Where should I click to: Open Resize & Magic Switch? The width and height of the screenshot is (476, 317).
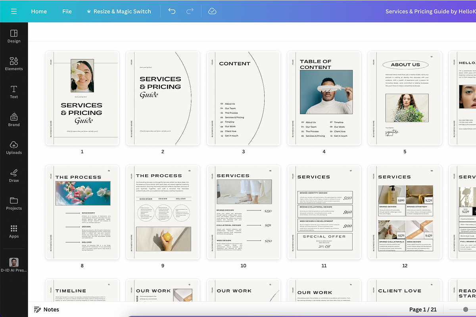click(119, 11)
